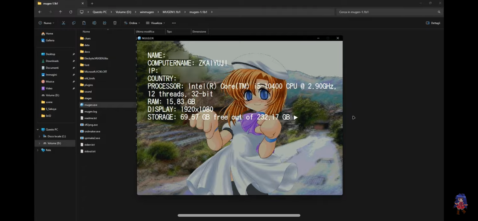Select the stdout.txt file
Screen dimensions: 478x221
[88, 152]
